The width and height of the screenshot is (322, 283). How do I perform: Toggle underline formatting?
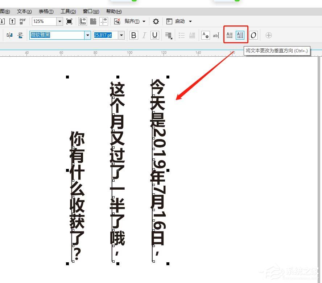(x=154, y=35)
